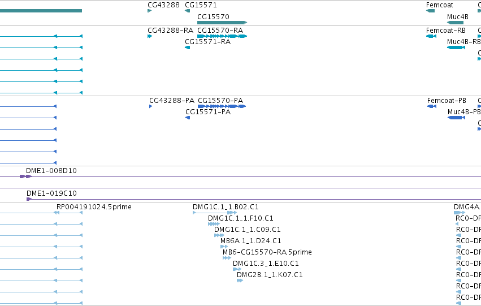Click EST label DMG1C.1_1.F10.C1
This screenshot has width=481, height=306.
tap(241, 218)
